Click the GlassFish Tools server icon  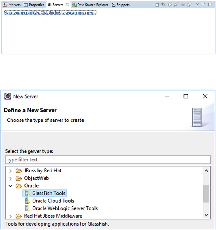(27, 193)
